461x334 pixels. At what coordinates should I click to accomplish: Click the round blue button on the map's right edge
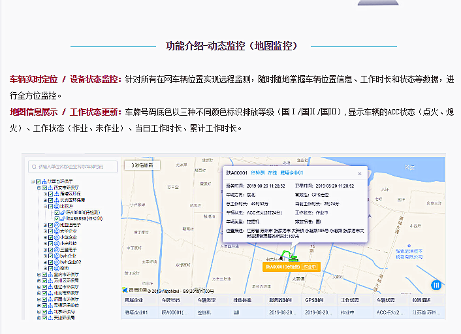(437, 285)
